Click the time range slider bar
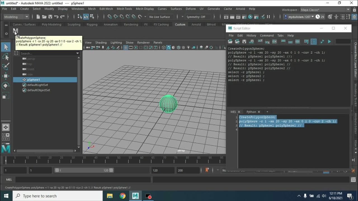 [x=84, y=170]
